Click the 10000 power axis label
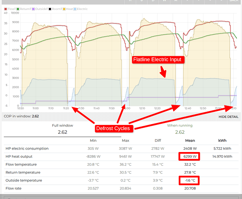Screen dimensions: 242x199 [15, 13]
